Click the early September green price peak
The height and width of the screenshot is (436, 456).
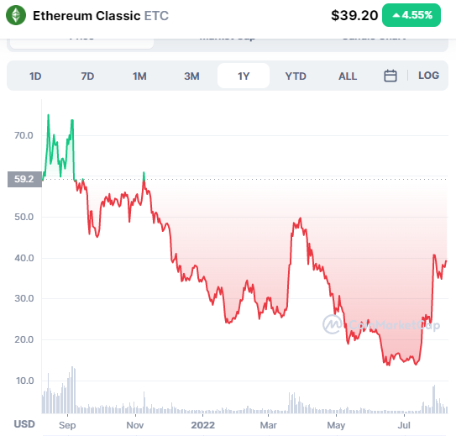pyautogui.click(x=72, y=120)
